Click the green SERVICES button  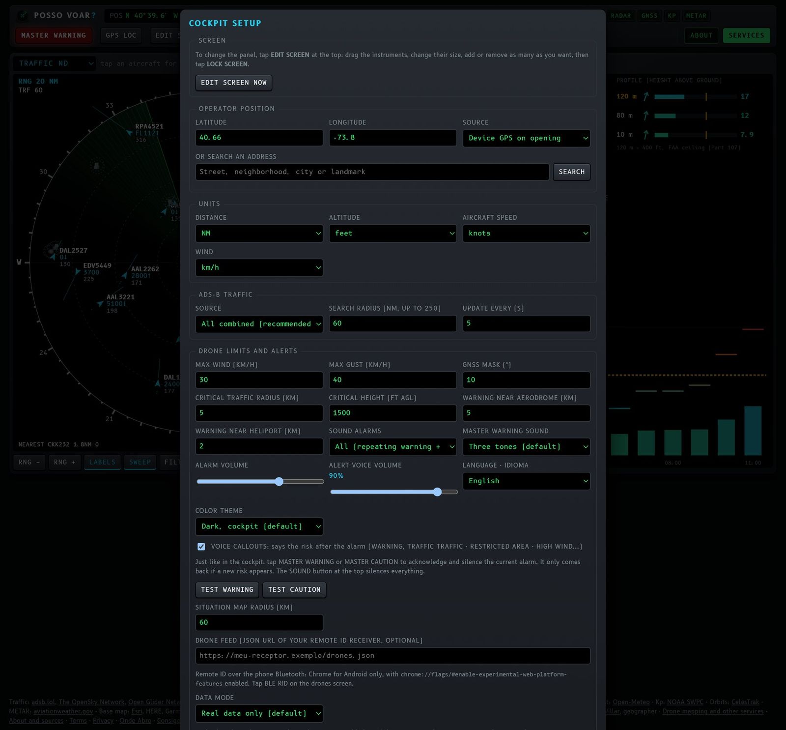tap(746, 35)
